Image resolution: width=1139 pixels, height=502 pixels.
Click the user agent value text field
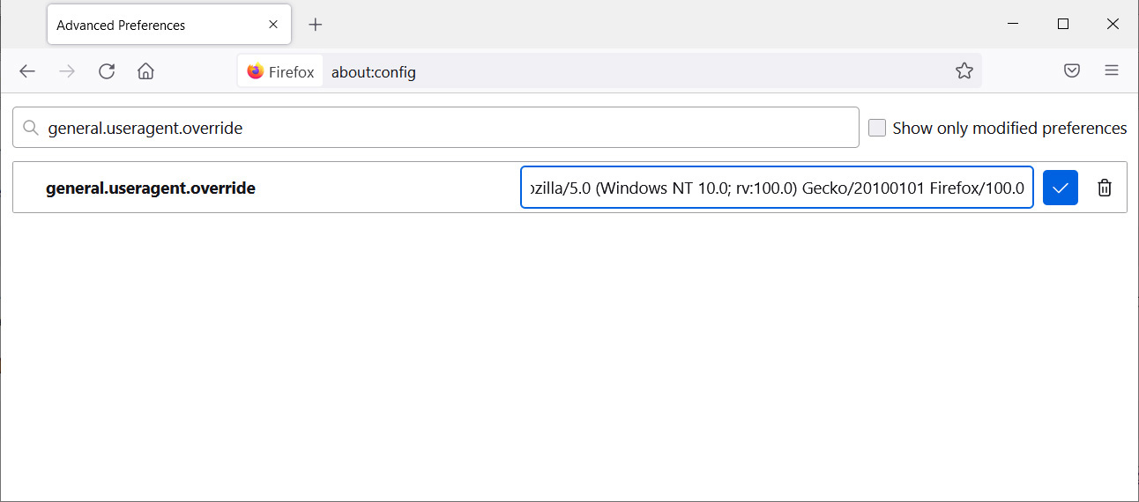pyautogui.click(x=776, y=188)
